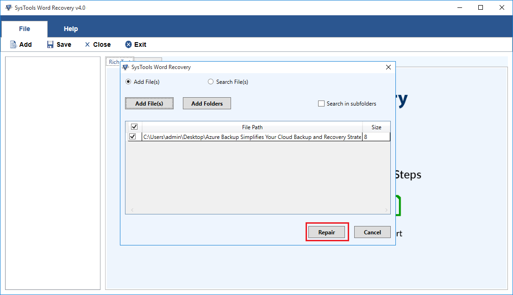Viewport: 513px width, 295px height.
Task: Maximize the main application window
Action: click(x=481, y=7)
